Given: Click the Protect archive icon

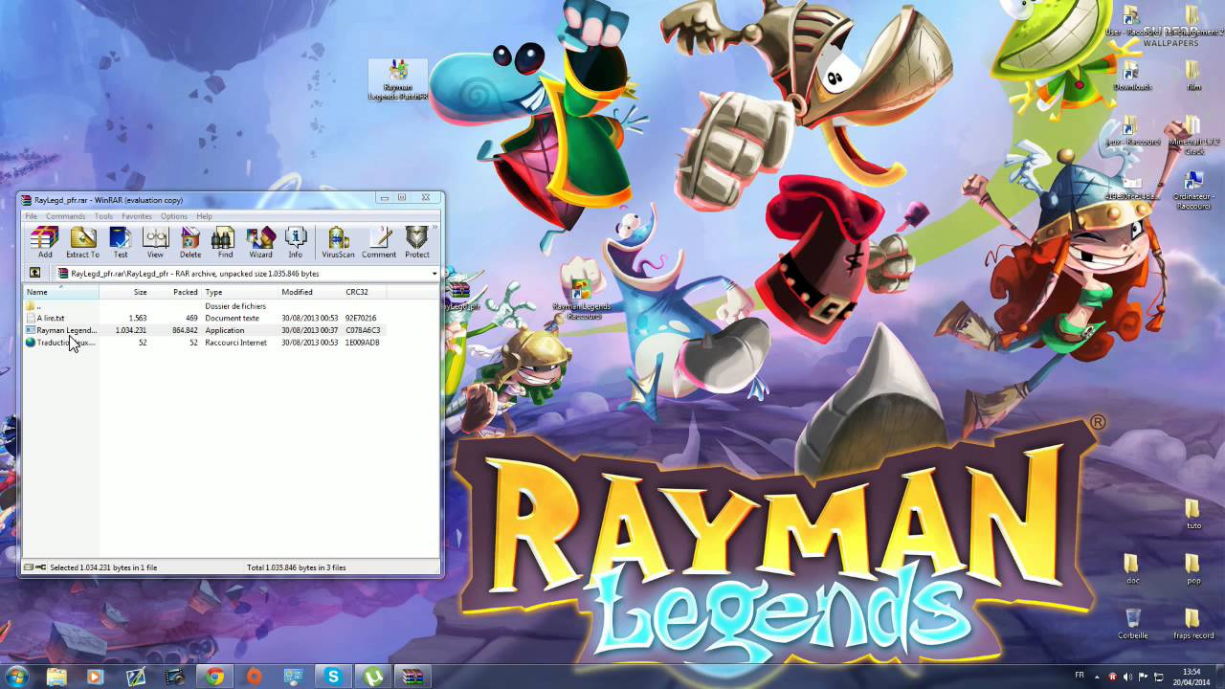Looking at the screenshot, I should (416, 242).
